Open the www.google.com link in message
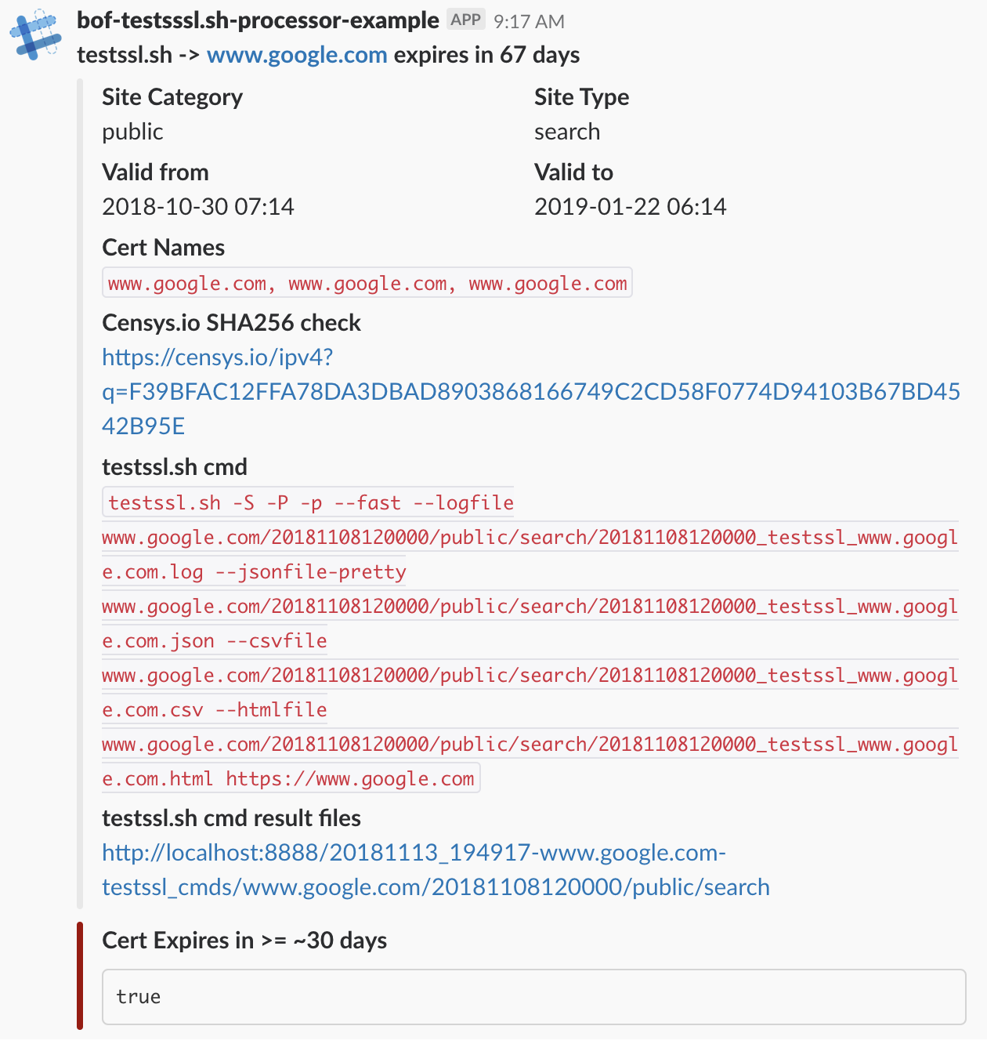 297,55
